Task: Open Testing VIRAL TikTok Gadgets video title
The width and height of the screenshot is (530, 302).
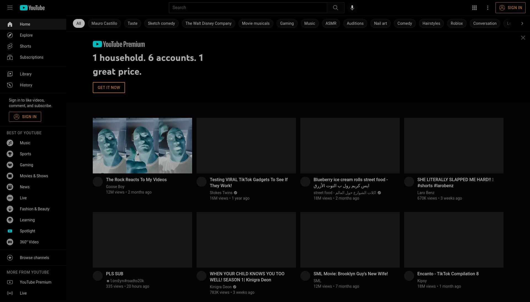Action: [x=249, y=183]
